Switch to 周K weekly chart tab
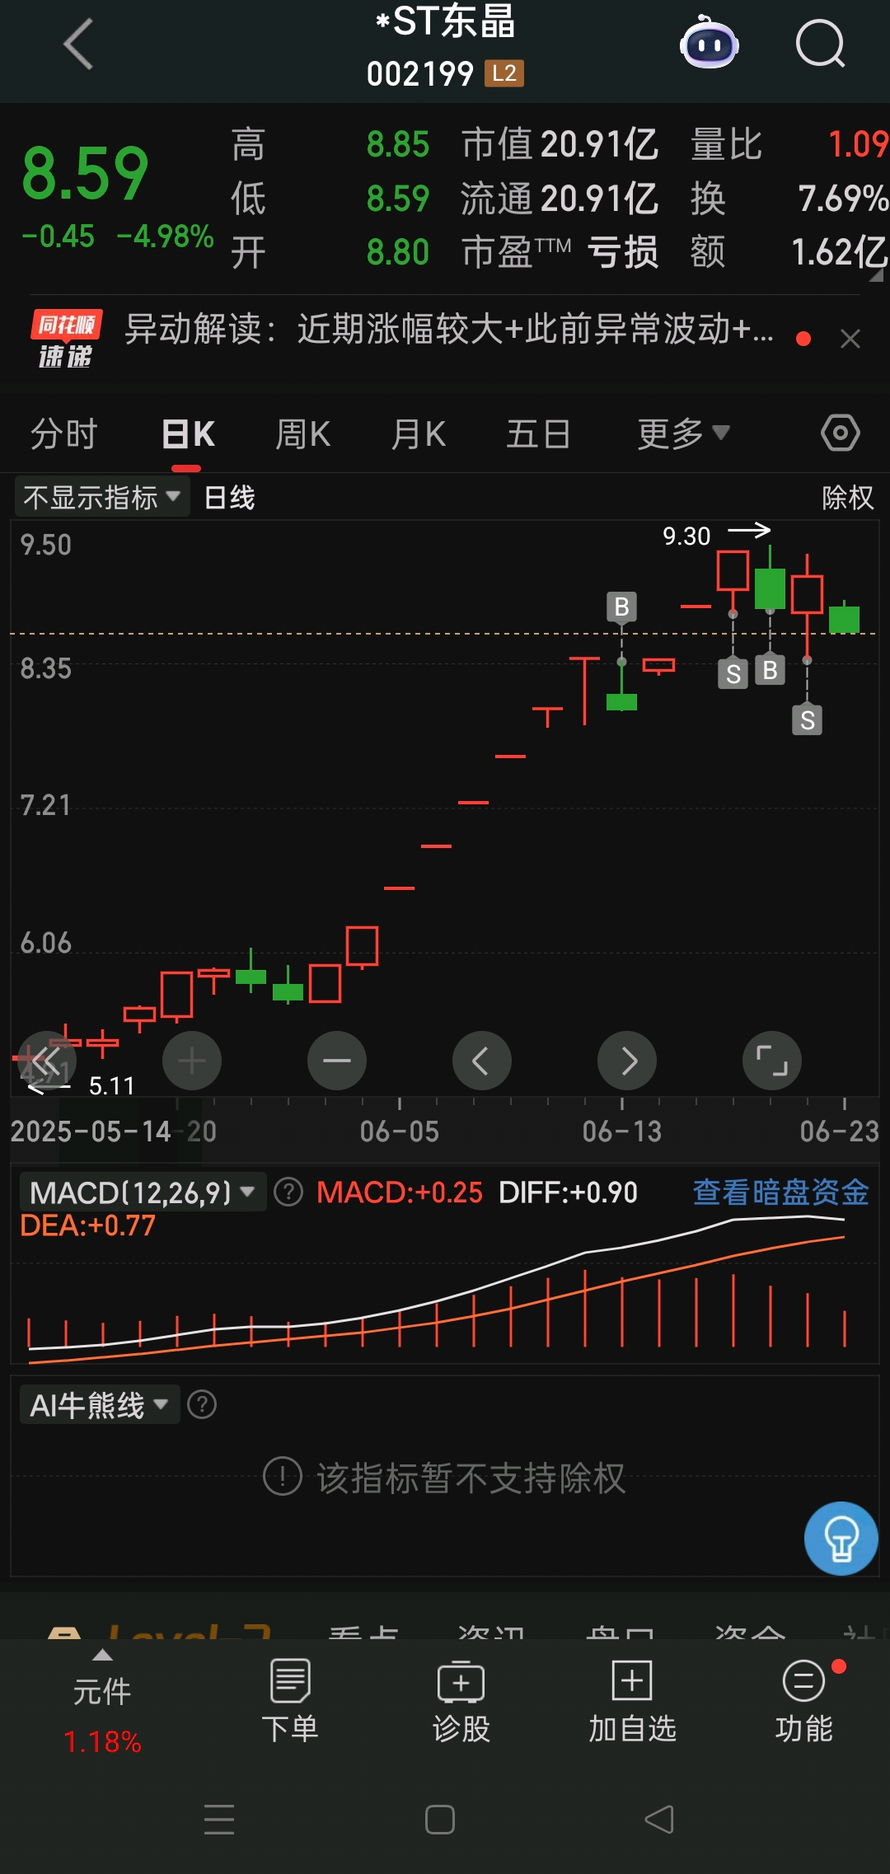The width and height of the screenshot is (890, 1874). (303, 433)
